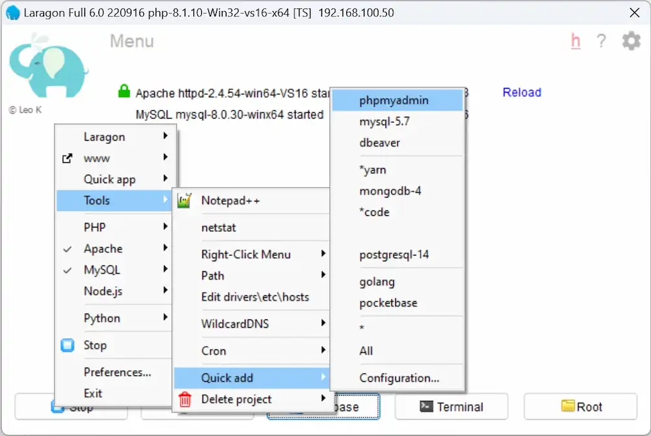Expand the WildcardDNS submenu arrow
The height and width of the screenshot is (436, 651).
coord(323,323)
